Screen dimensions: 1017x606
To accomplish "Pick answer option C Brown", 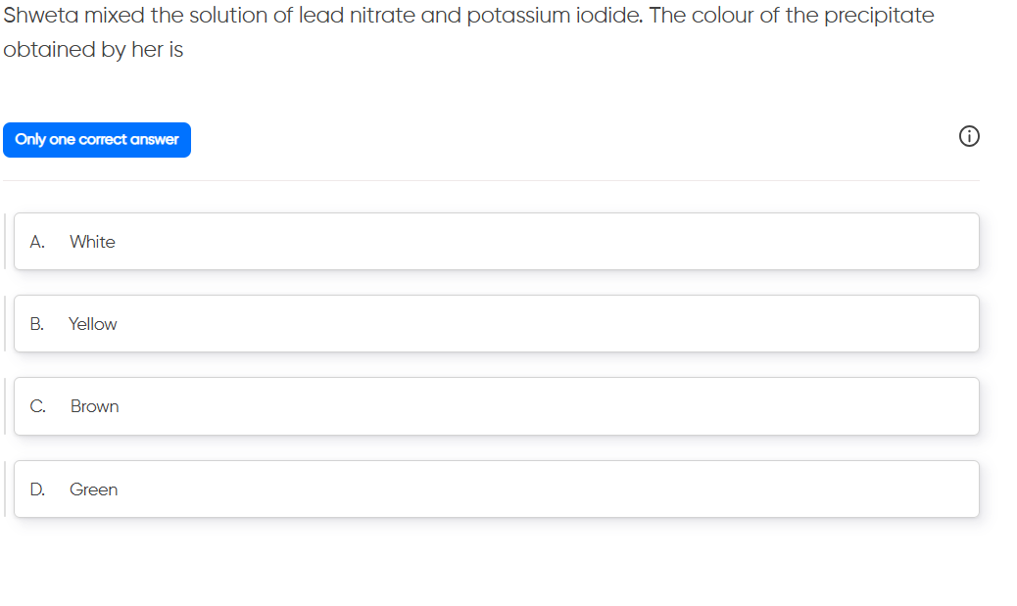I will [x=496, y=406].
